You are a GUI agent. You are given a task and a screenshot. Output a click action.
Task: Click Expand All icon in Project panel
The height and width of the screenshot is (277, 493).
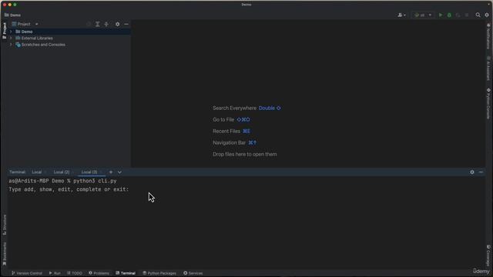(98, 24)
